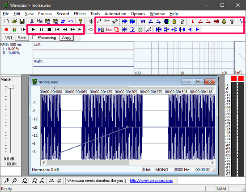
Task: Select the pencil draw tool
Action: (148, 29)
